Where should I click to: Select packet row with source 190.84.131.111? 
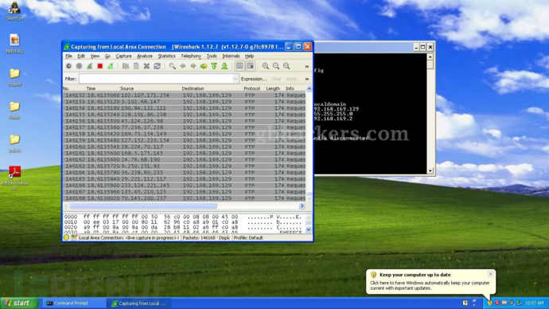click(x=184, y=108)
